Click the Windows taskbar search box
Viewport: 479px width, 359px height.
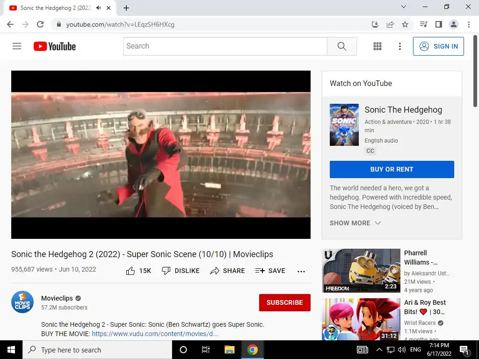click(97, 350)
